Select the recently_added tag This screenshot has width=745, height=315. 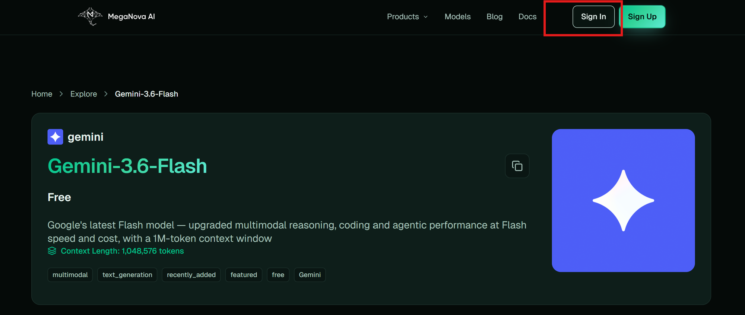click(x=191, y=275)
